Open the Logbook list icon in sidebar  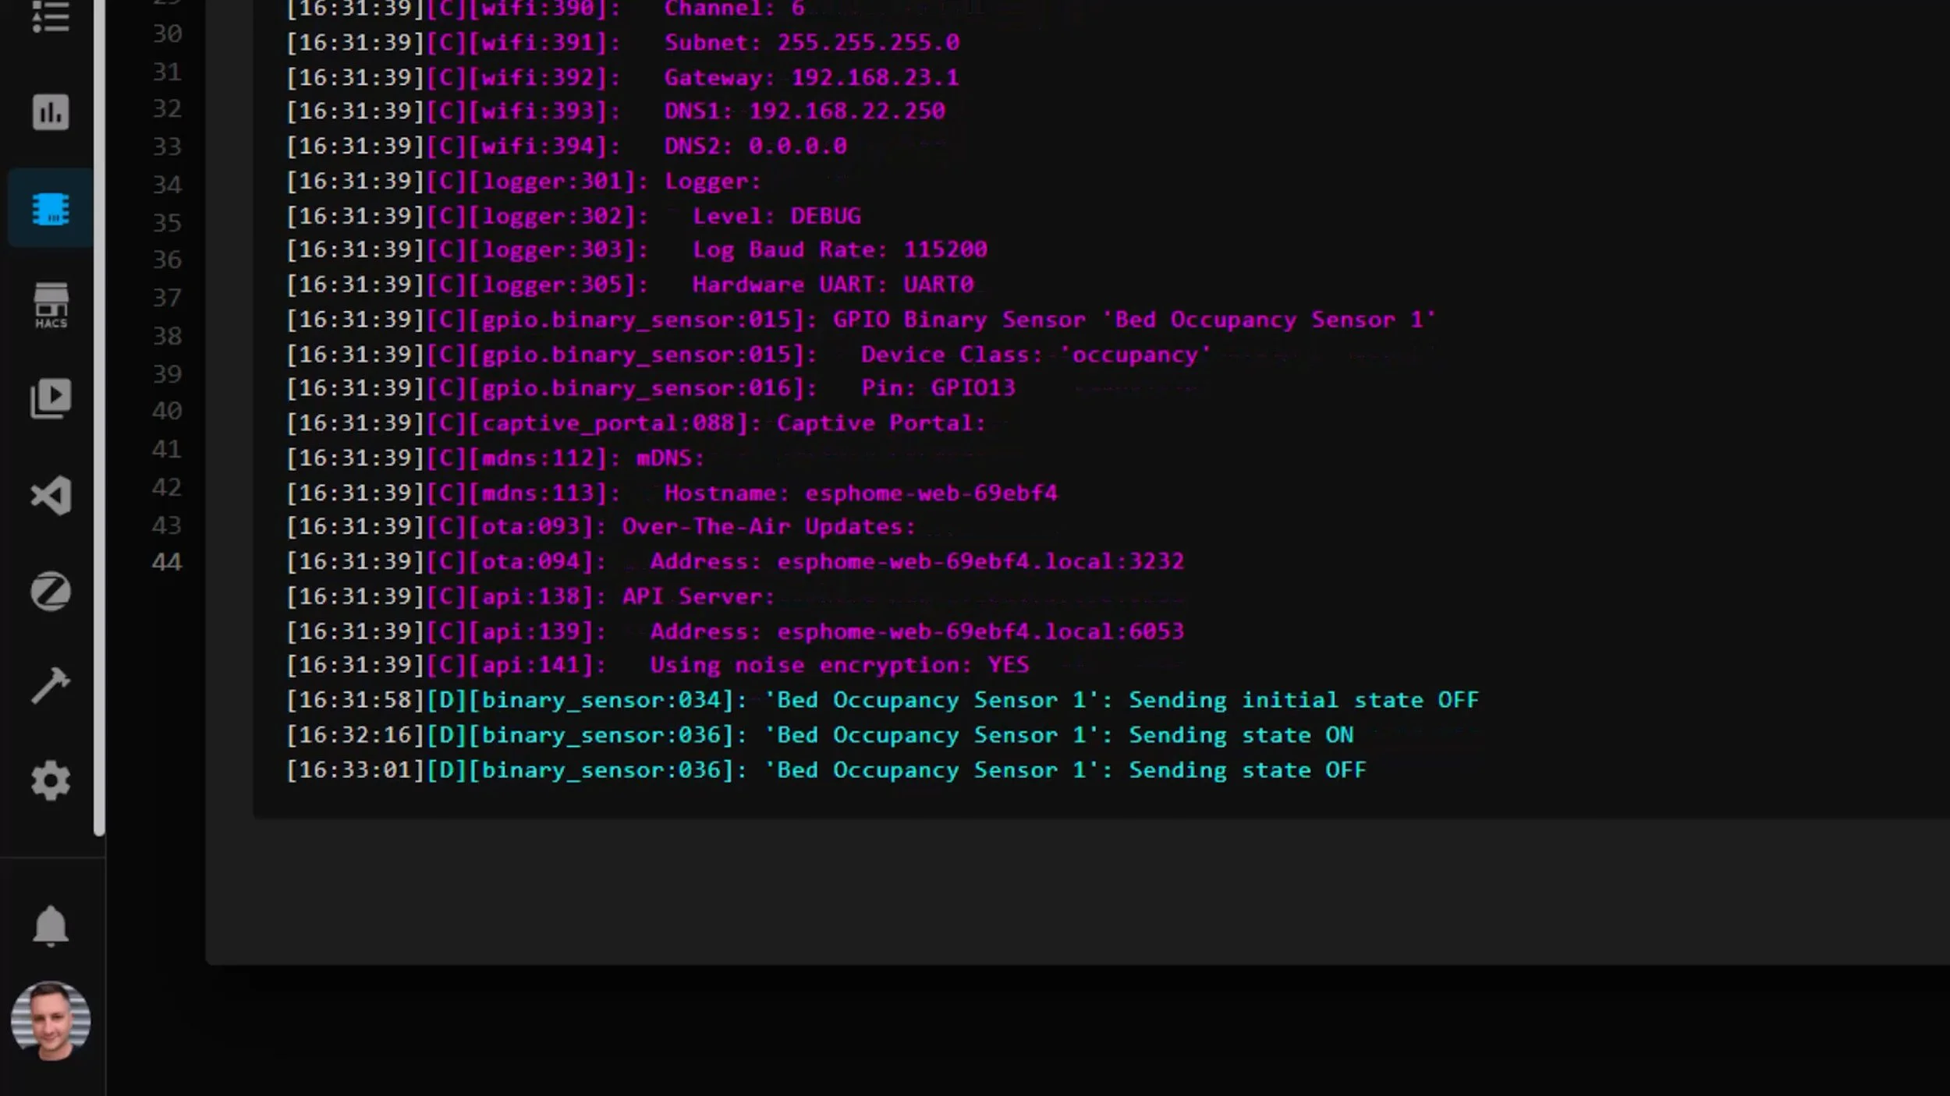point(51,17)
